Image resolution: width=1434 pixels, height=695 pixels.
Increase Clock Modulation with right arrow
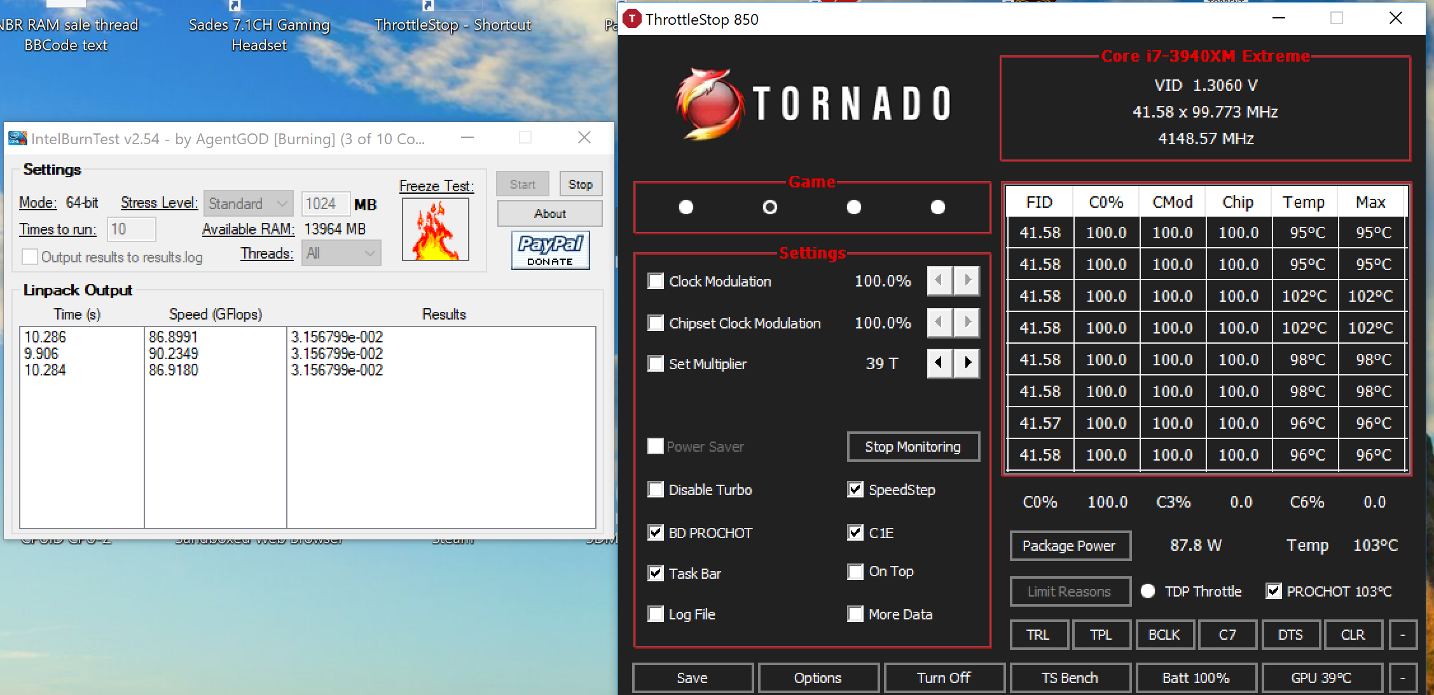[x=967, y=280]
